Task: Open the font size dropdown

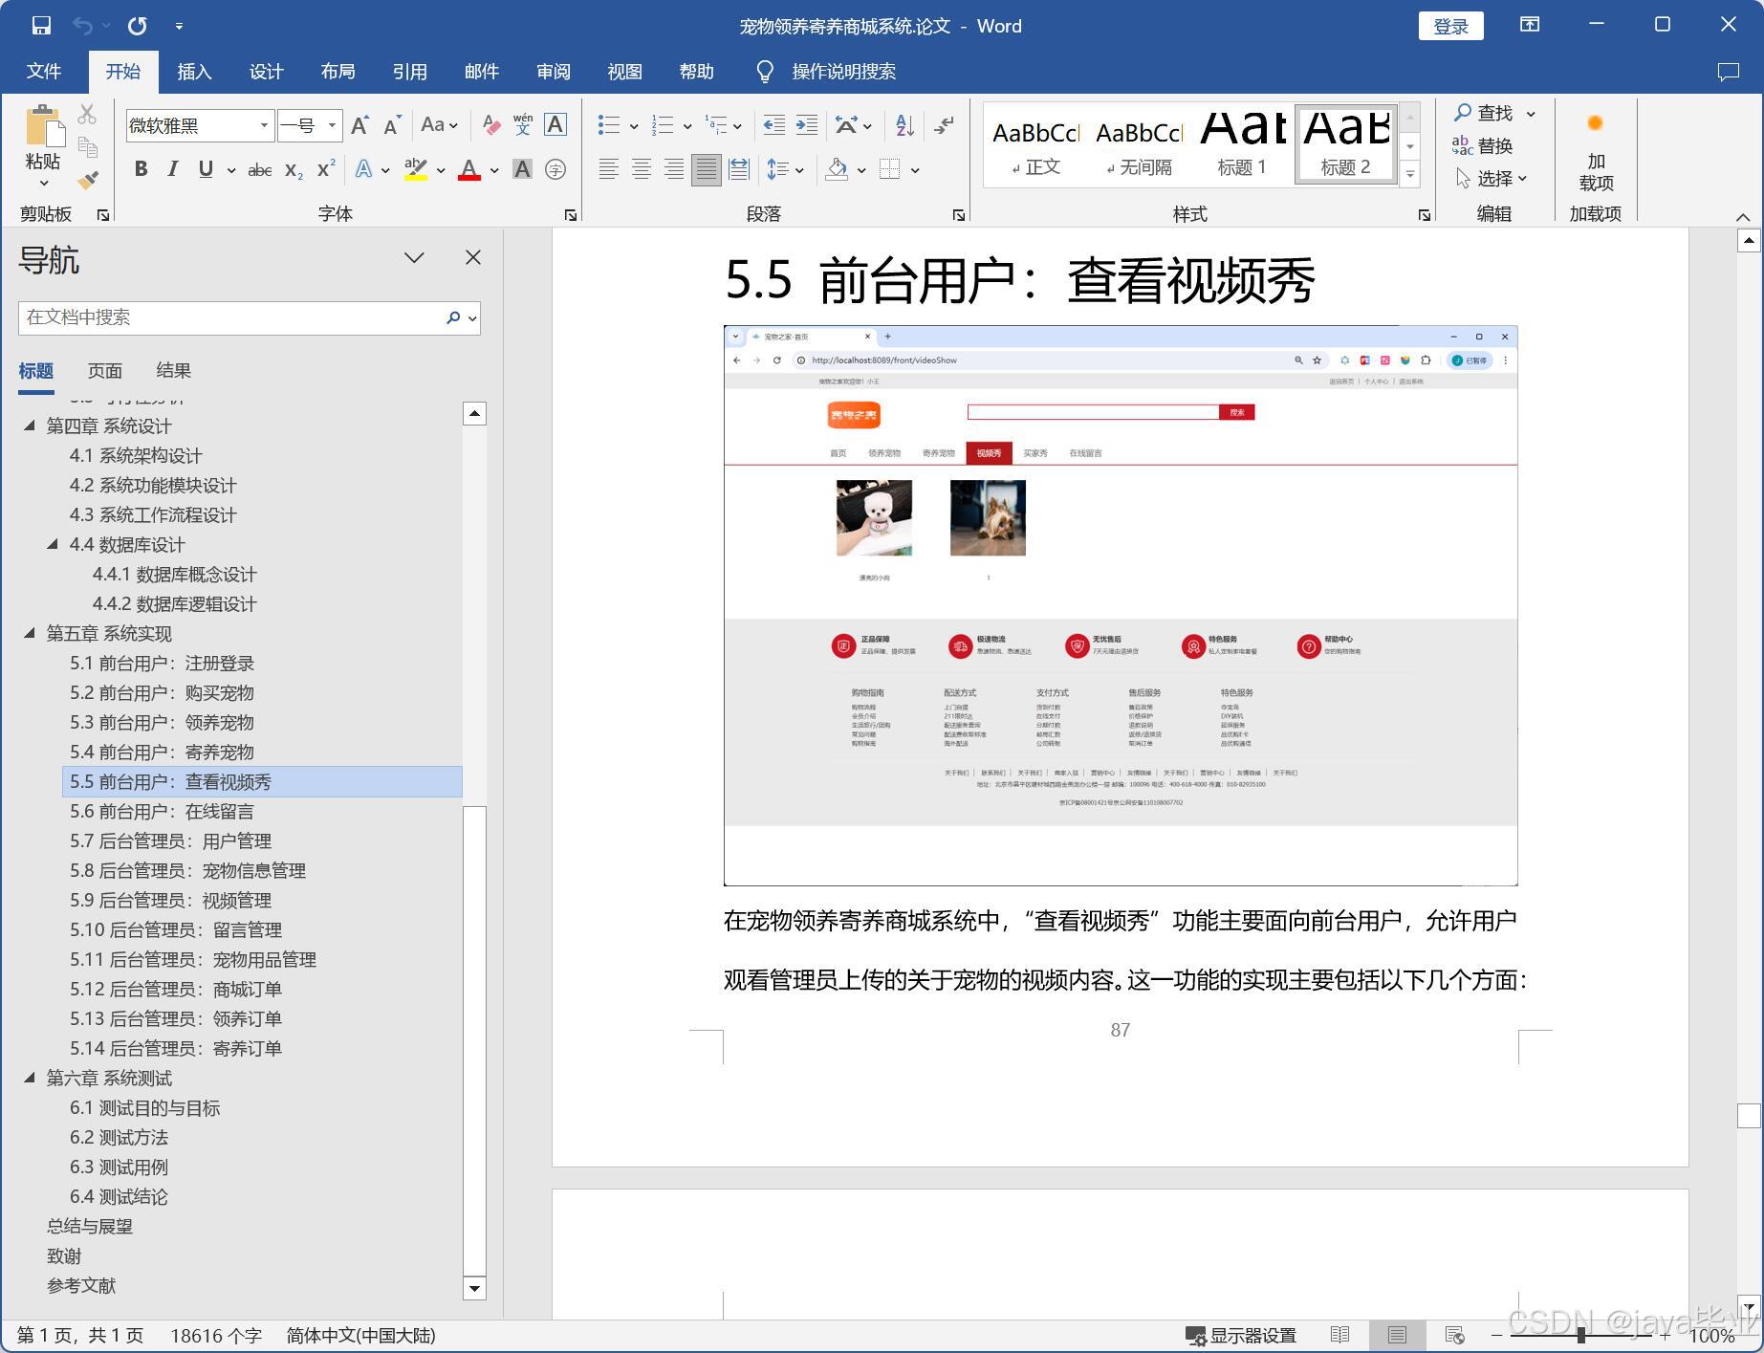Action: coord(332,125)
